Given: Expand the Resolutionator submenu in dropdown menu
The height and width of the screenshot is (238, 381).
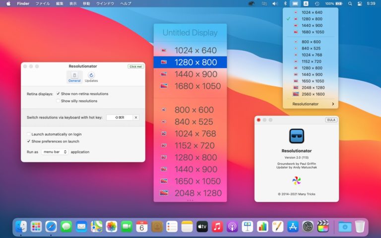Looking at the screenshot, I should tap(313, 104).
